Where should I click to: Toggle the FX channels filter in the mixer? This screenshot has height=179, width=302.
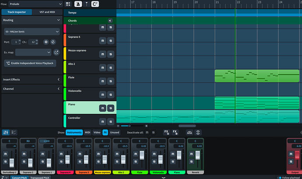coord(105,132)
